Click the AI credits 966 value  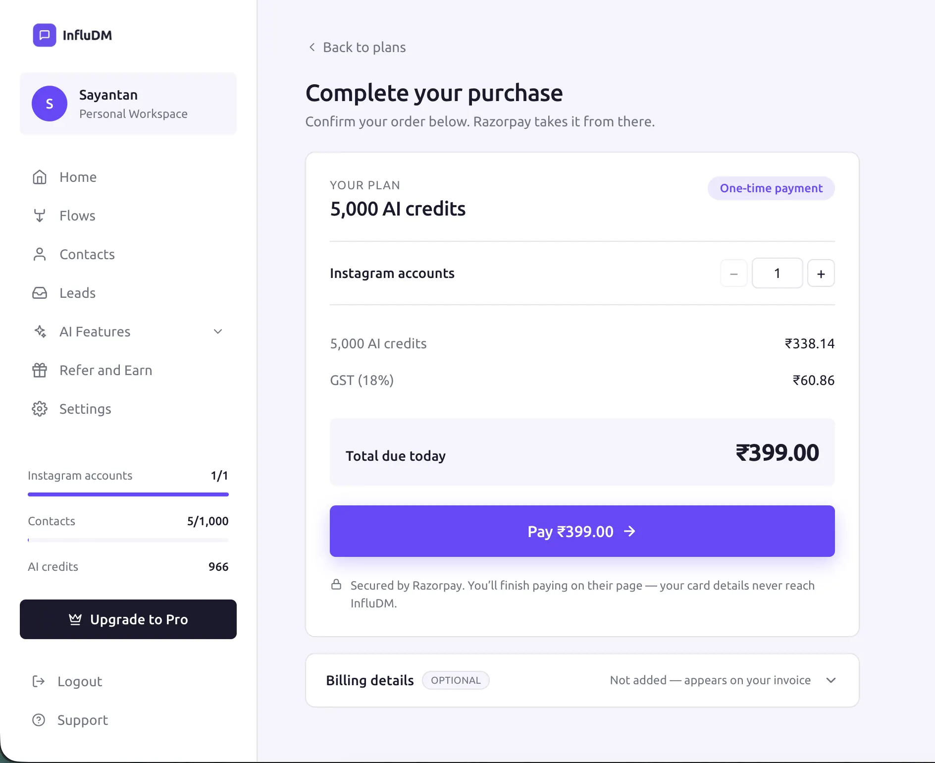pyautogui.click(x=218, y=566)
